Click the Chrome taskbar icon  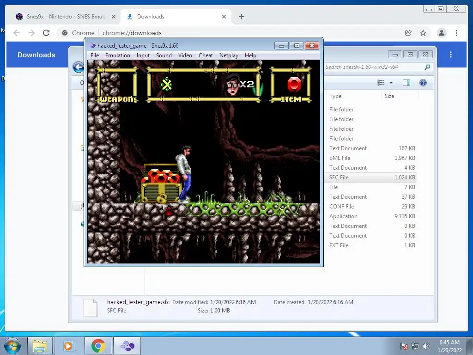point(98,346)
